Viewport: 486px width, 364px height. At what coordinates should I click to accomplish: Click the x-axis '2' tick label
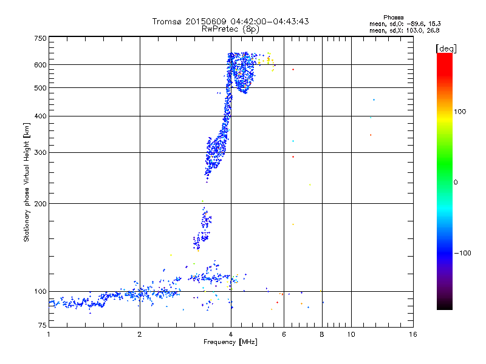(x=140, y=334)
